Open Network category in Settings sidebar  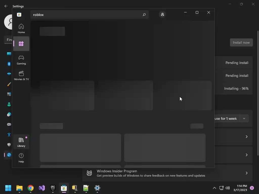[9, 74]
